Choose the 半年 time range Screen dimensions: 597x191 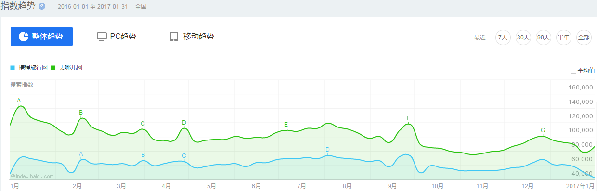tap(563, 38)
